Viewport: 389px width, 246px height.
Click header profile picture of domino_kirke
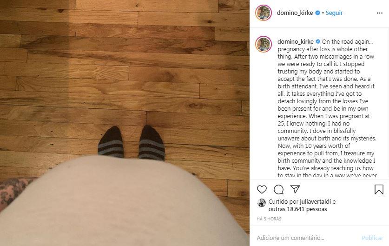tap(264, 13)
